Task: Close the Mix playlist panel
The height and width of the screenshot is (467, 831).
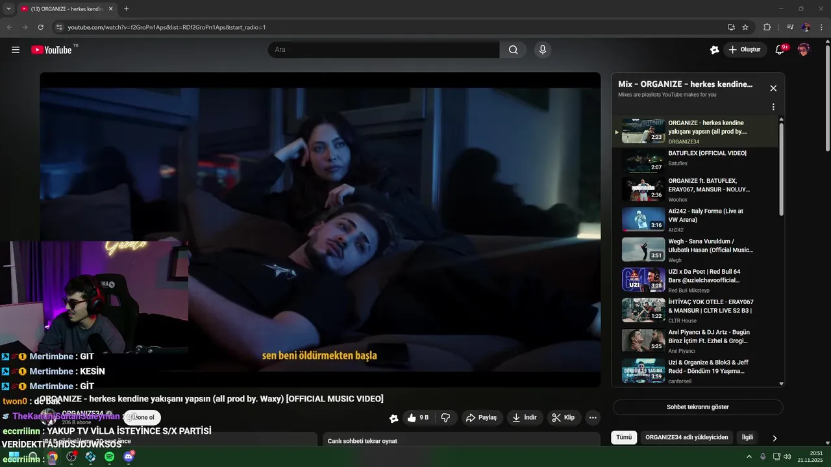Action: (773, 88)
